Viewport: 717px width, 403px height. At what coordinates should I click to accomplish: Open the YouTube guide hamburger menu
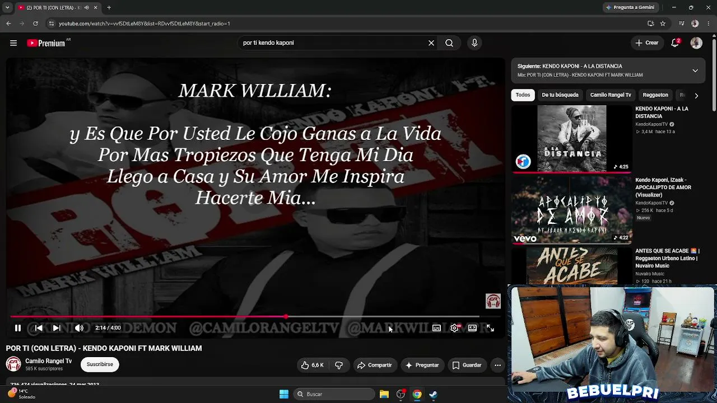pos(13,43)
